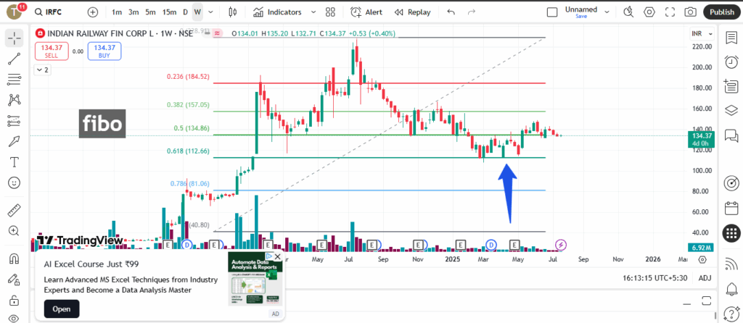The height and width of the screenshot is (323, 743).
Task: Click the 134.37 BUY button
Action: (104, 51)
